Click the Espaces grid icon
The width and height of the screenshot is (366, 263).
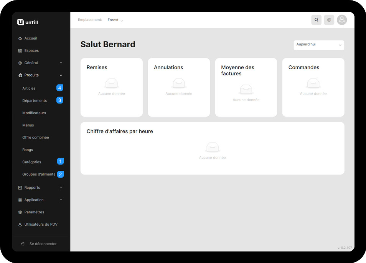coord(20,51)
